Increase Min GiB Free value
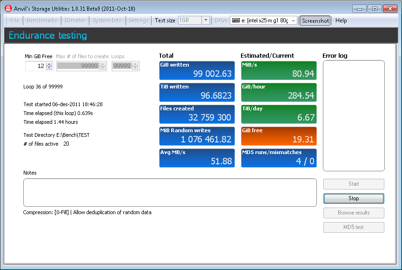This screenshot has height=270, width=402. point(49,64)
